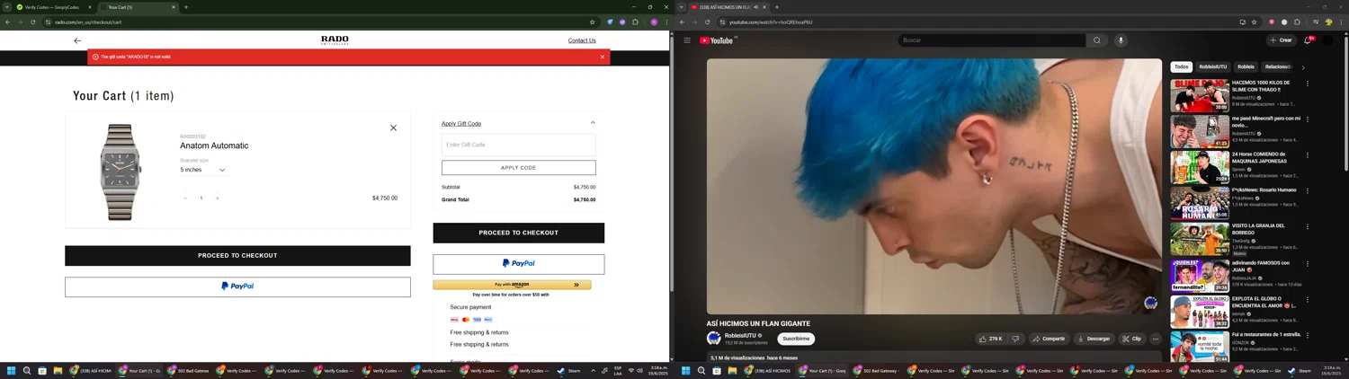This screenshot has width=1349, height=379.
Task: Open RobleisIUTU channel avatar
Action: click(x=714, y=339)
